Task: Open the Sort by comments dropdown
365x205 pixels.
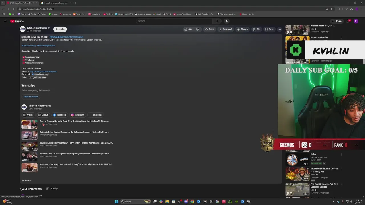Action: (52, 188)
